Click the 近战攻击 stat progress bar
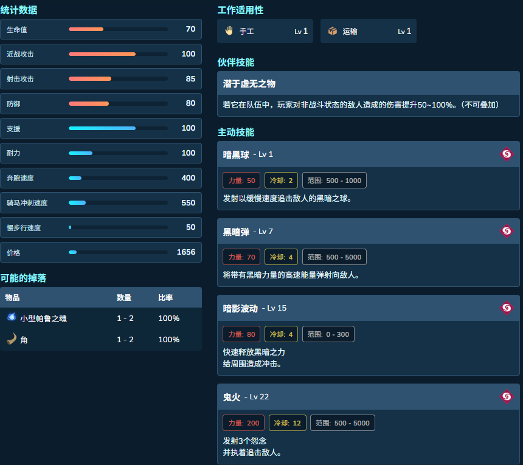Screen dimensions: 523x465 pos(118,54)
